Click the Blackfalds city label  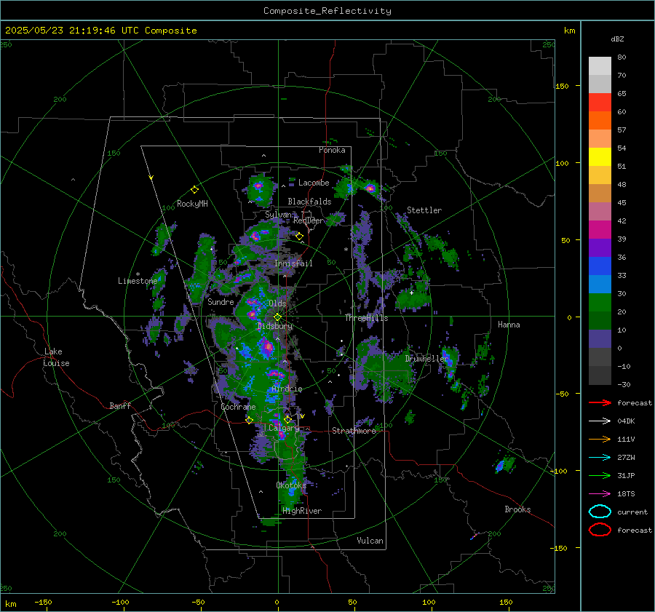point(309,202)
